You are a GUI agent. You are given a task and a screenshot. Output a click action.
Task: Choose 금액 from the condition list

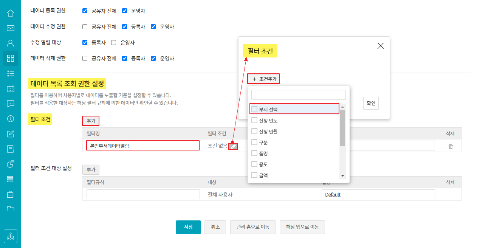click(x=254, y=175)
